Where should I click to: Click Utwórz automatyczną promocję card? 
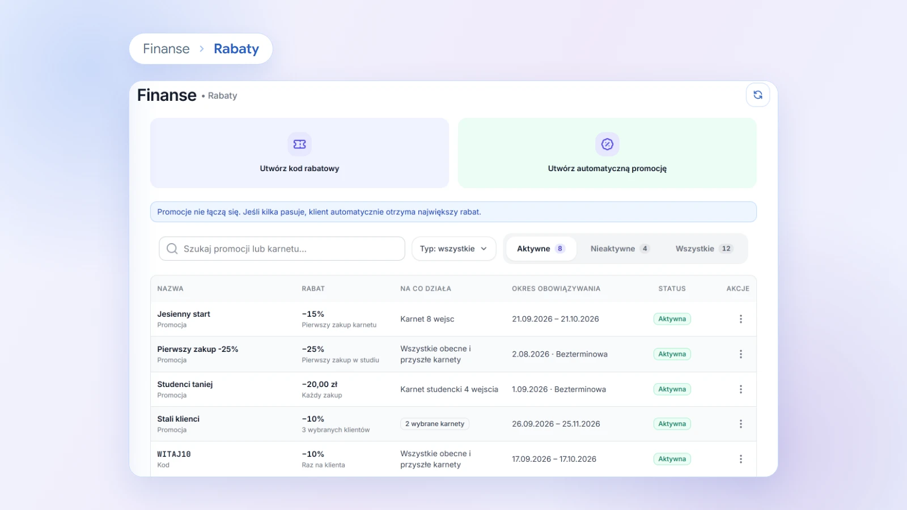point(607,153)
